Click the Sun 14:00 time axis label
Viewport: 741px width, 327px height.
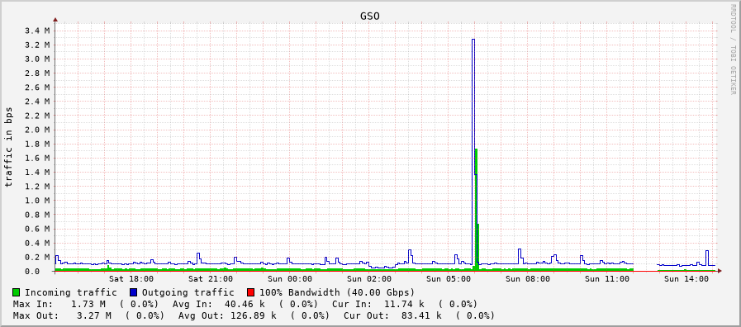[686, 279]
